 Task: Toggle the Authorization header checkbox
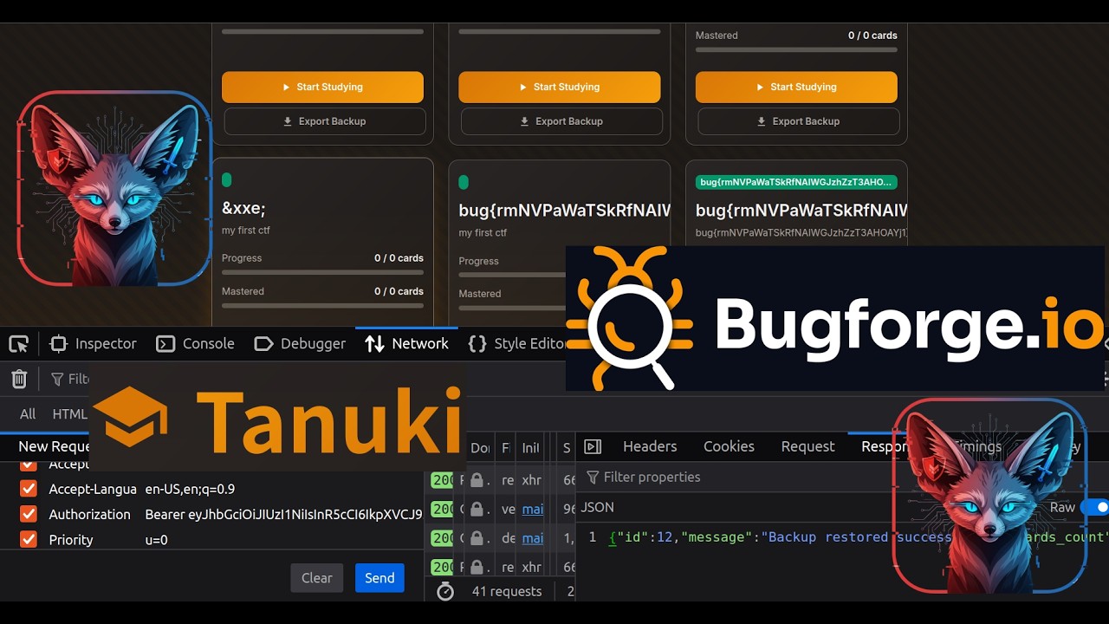pos(29,514)
